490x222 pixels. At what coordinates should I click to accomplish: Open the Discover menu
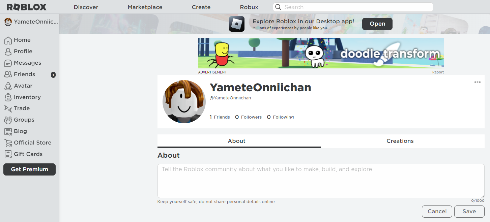(x=86, y=7)
